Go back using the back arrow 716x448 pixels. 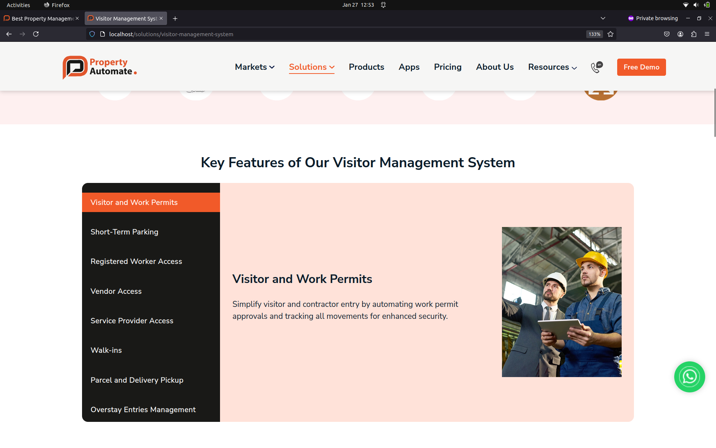(9, 34)
